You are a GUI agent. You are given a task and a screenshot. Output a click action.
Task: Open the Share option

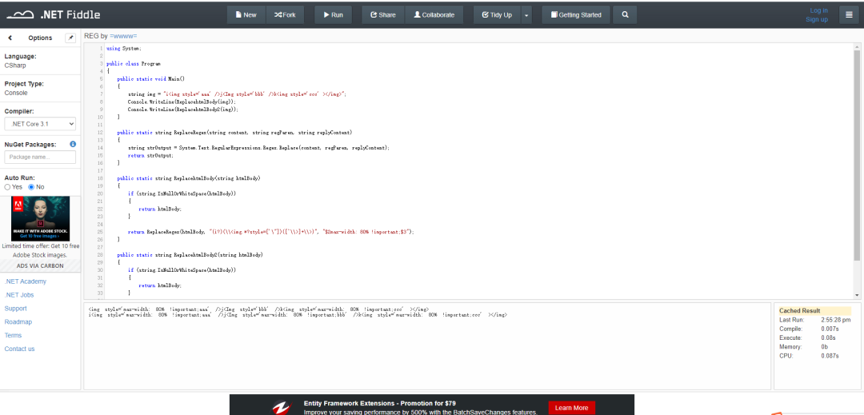point(383,14)
